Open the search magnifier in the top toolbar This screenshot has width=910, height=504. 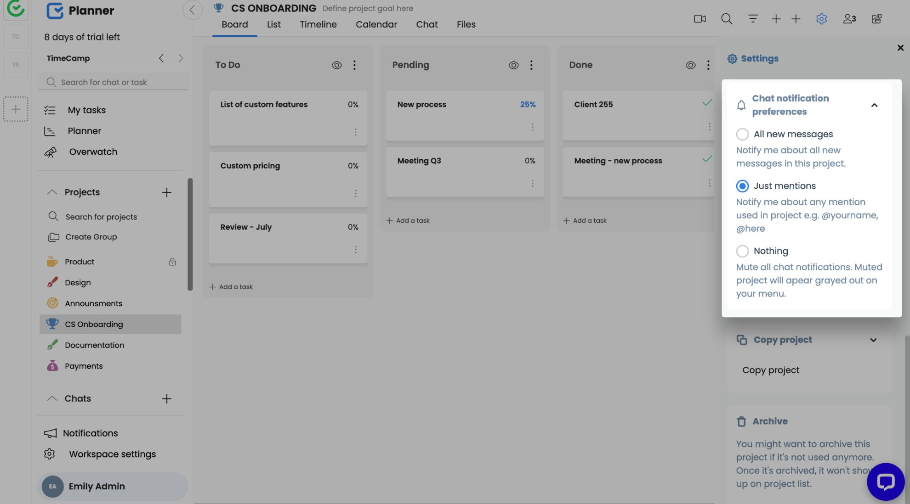click(726, 19)
